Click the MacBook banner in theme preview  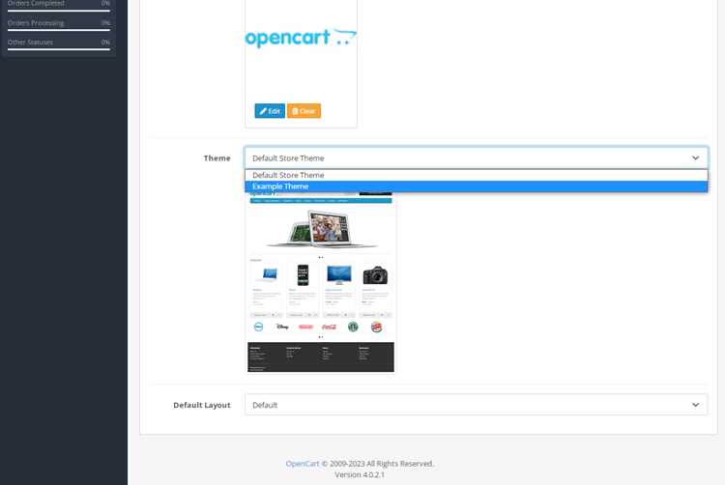click(x=321, y=229)
